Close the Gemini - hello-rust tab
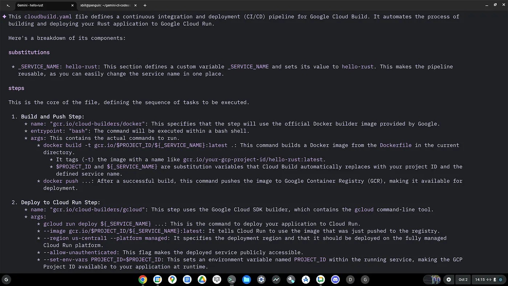The width and height of the screenshot is (508, 286). coord(73,5)
